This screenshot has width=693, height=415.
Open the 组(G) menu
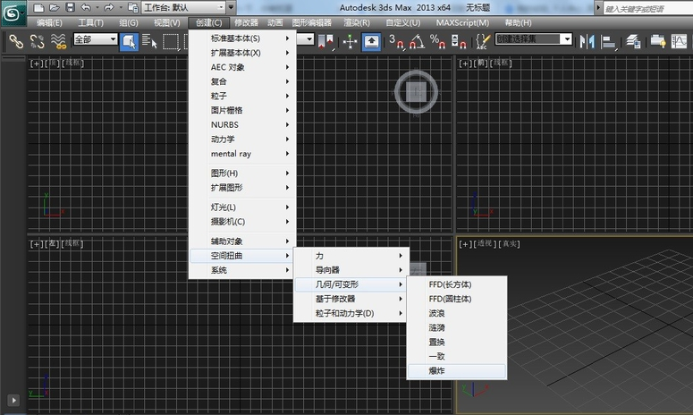(129, 22)
